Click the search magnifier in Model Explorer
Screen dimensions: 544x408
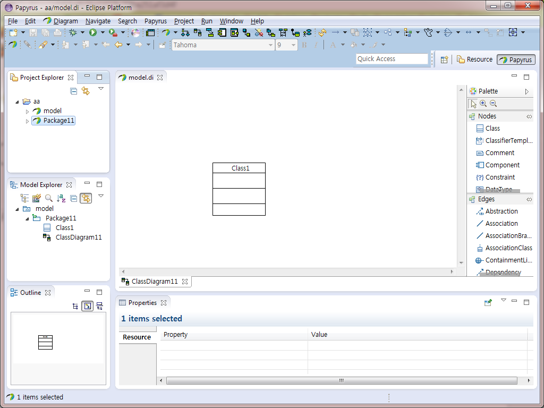pyautogui.click(x=49, y=198)
